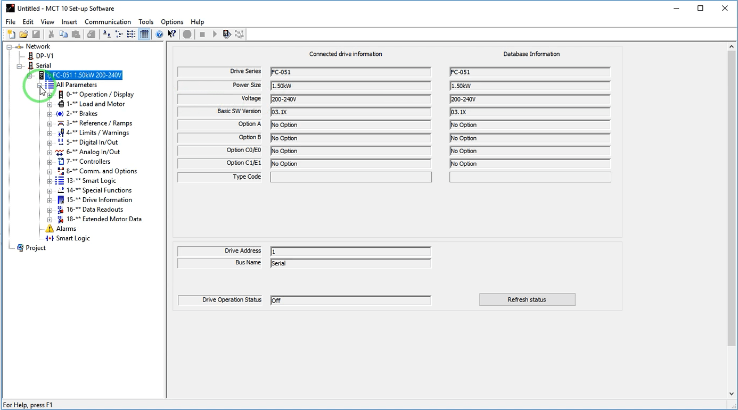
Task: Open the blue Help question mark icon
Action: 159,34
